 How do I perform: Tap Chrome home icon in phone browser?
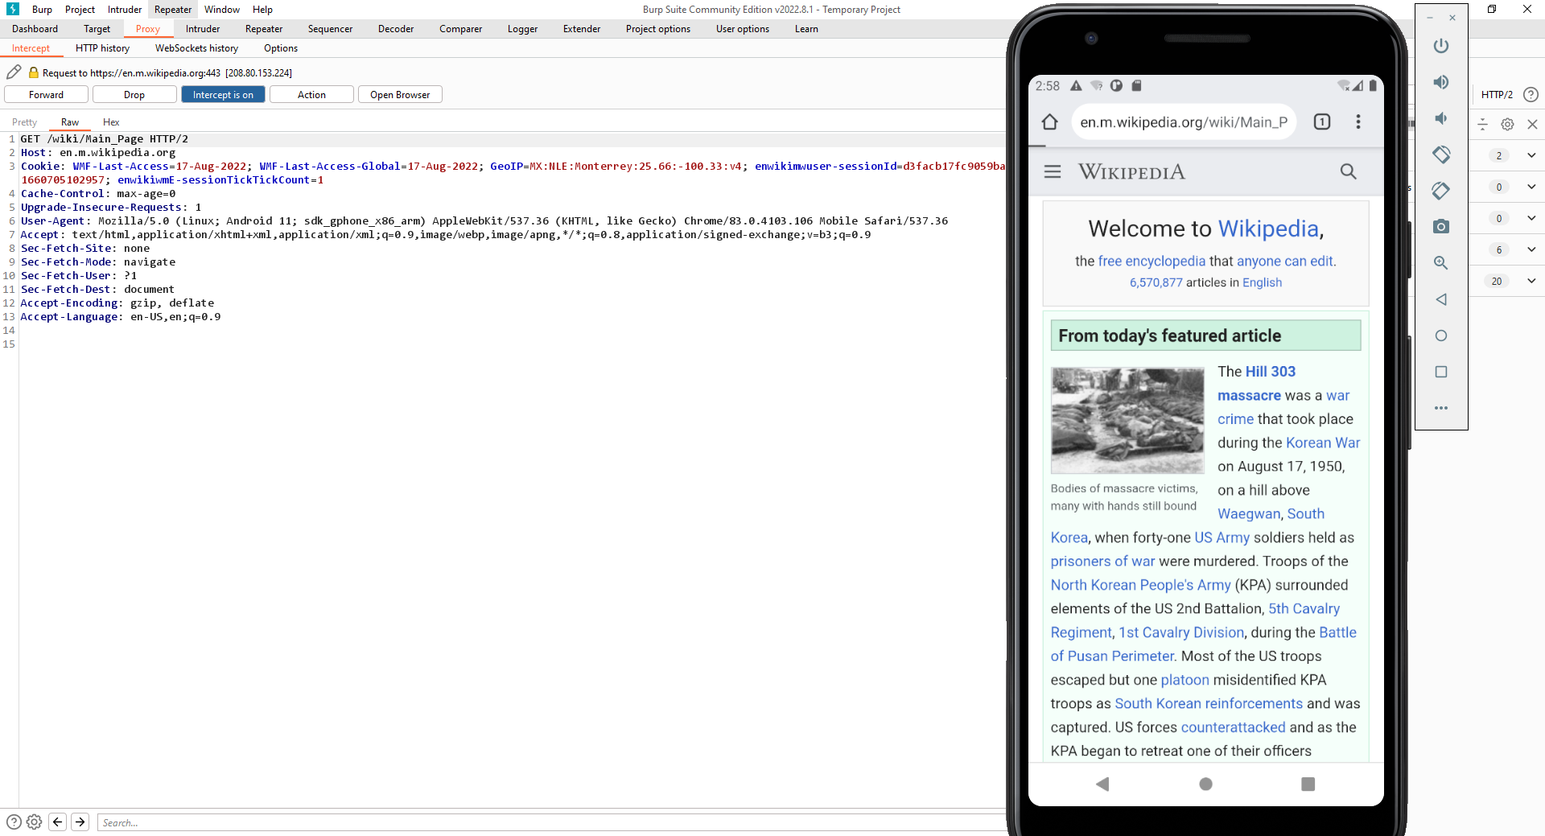(x=1049, y=121)
